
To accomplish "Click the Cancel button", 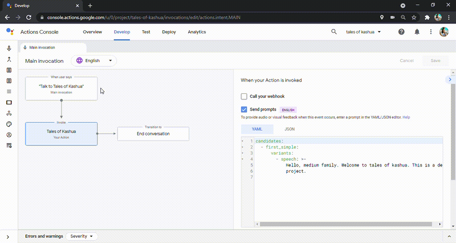I will pos(407,61).
